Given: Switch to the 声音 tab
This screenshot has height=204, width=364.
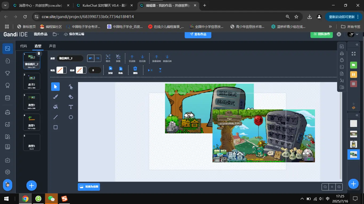Looking at the screenshot, I should (52, 46).
